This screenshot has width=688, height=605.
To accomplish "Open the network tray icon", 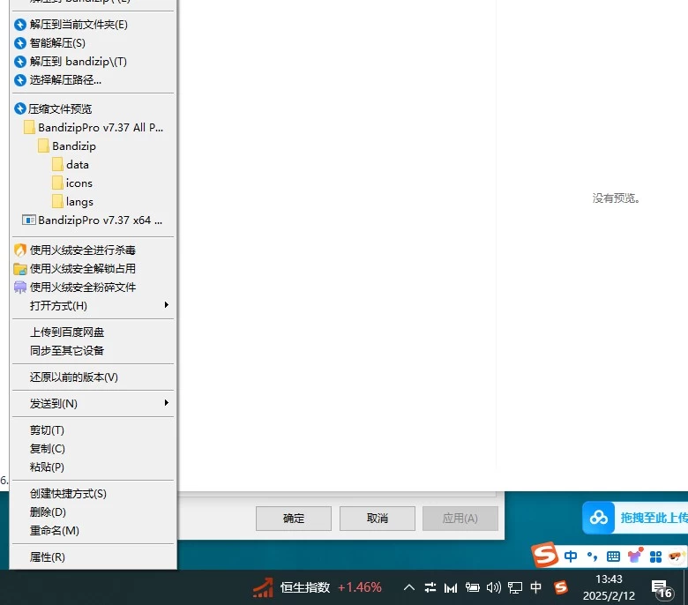I will click(515, 588).
